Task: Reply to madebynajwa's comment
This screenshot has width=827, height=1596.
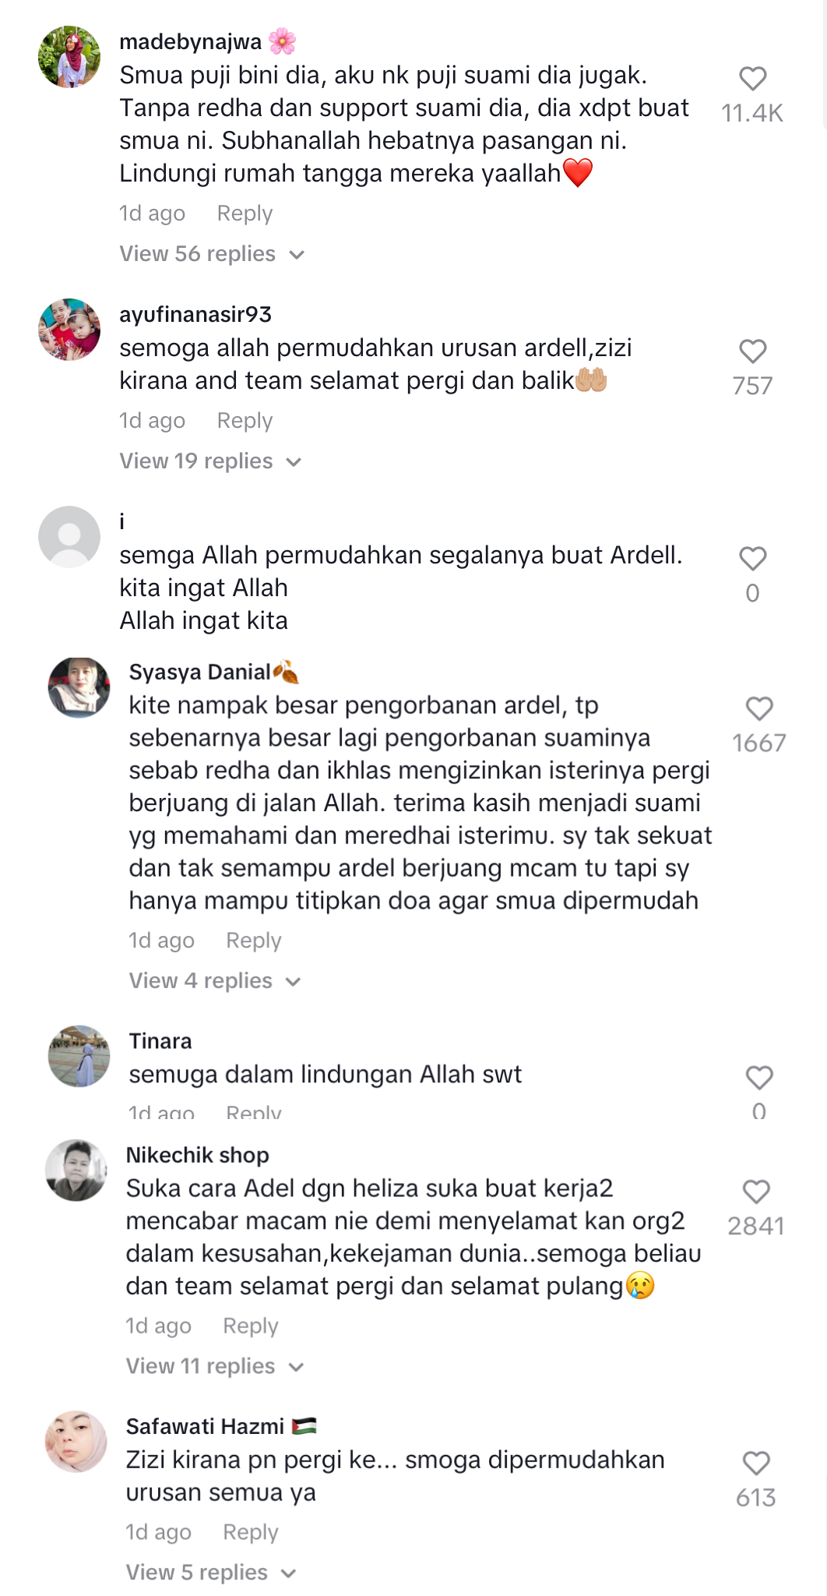Action: click(x=245, y=214)
